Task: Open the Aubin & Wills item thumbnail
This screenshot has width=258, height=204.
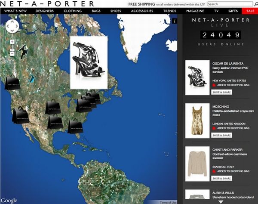Action: click(x=197, y=194)
